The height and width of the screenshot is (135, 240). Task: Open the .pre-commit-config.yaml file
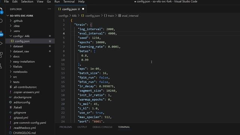(30, 123)
